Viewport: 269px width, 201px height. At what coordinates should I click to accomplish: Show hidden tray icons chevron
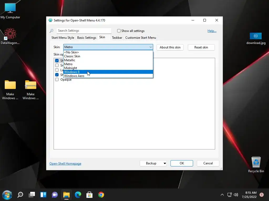tap(222, 195)
